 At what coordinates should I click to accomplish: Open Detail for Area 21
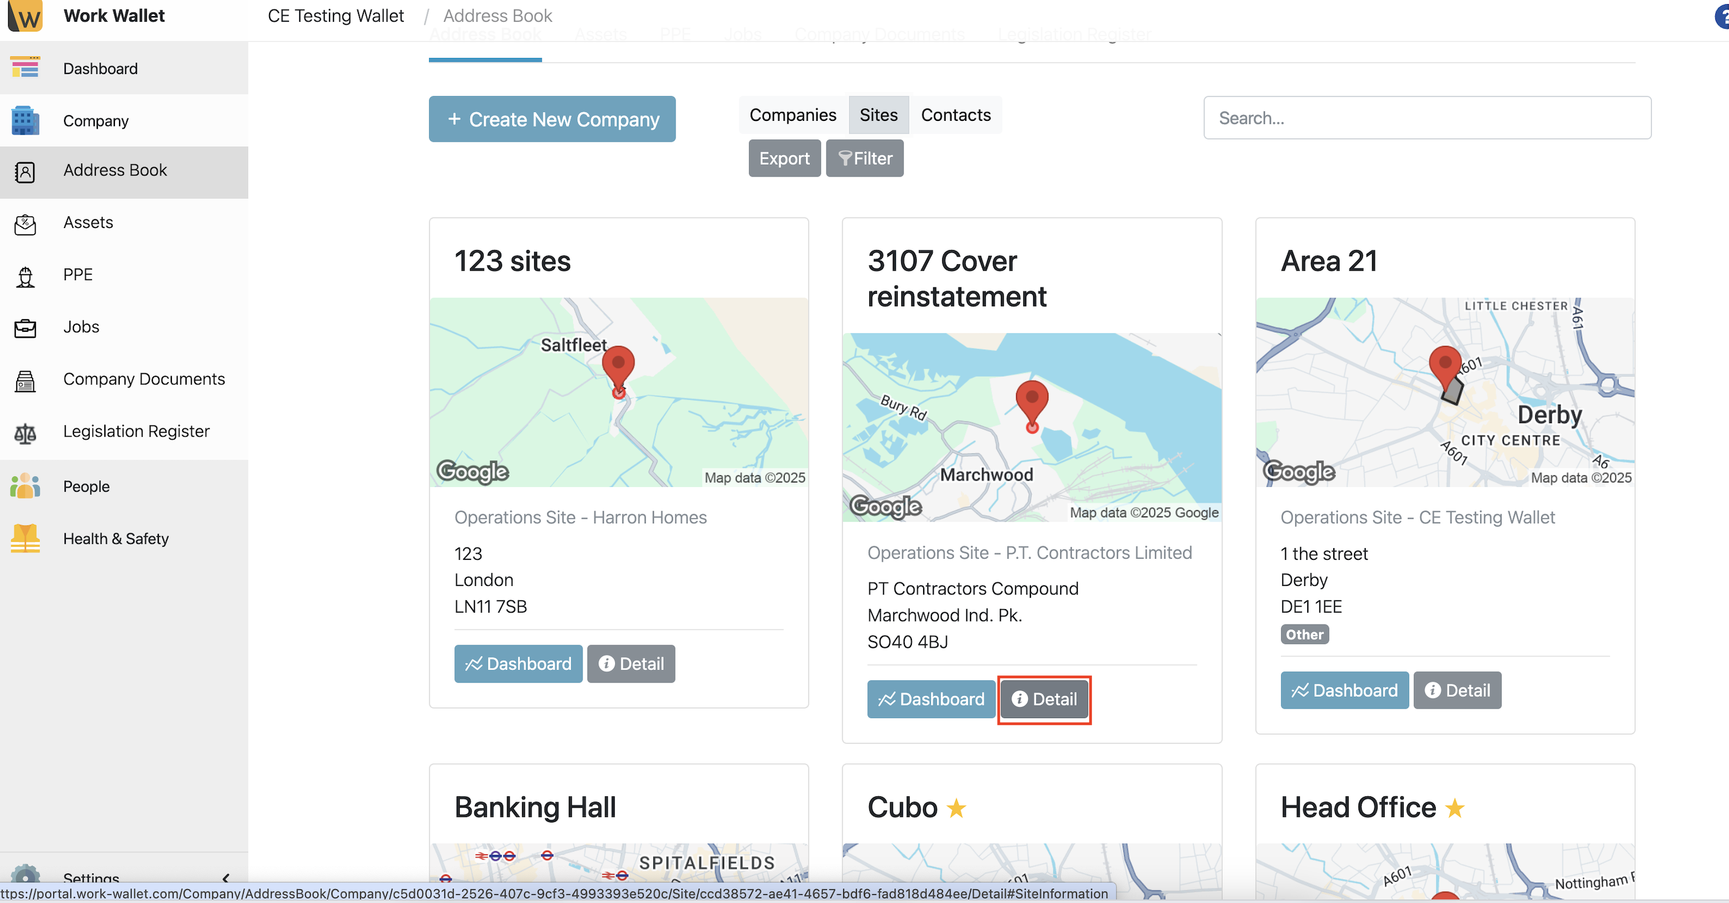click(1456, 690)
